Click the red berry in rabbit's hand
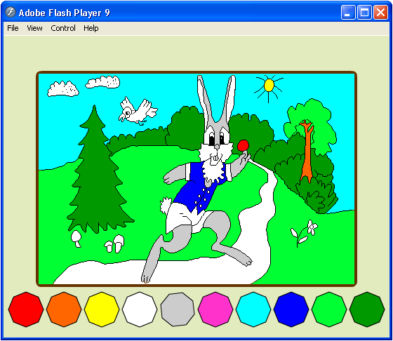The height and width of the screenshot is (341, 393). (243, 145)
